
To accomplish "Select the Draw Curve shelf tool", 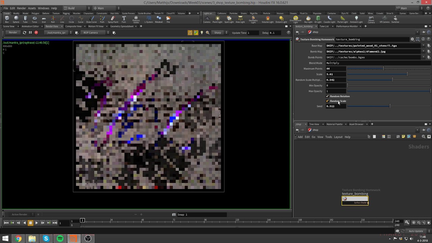I will point(91,20).
